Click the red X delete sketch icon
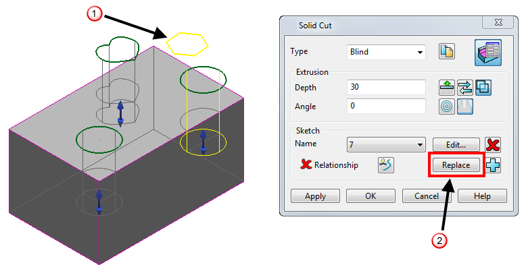Viewport: 526px width, 271px height. [493, 145]
